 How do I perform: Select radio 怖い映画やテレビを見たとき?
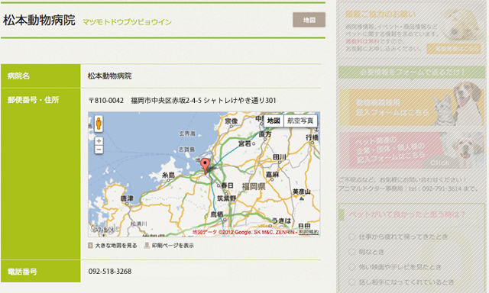[x=352, y=267]
